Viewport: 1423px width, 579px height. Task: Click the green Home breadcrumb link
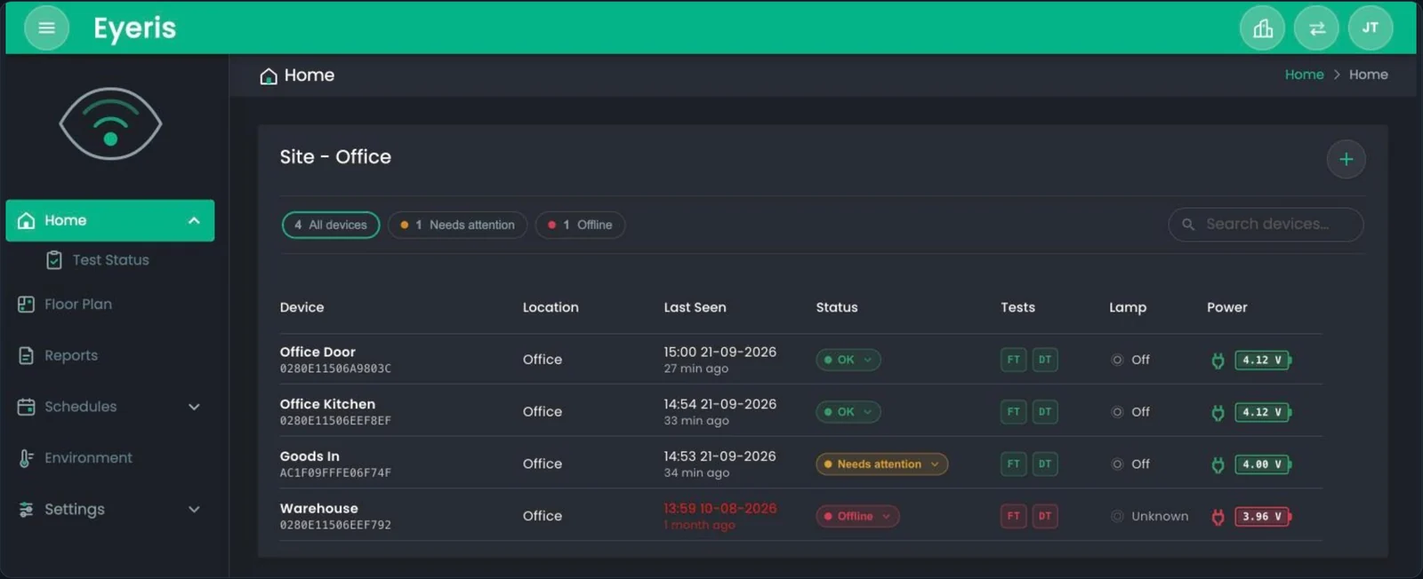pos(1304,75)
